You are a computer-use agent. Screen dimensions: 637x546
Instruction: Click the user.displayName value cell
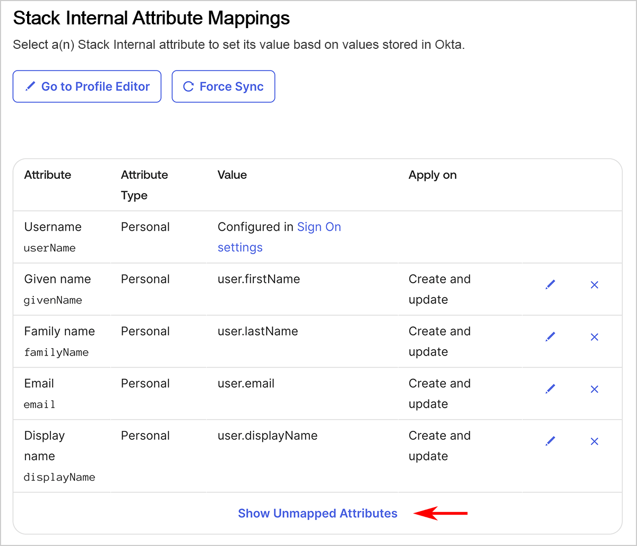pyautogui.click(x=268, y=436)
